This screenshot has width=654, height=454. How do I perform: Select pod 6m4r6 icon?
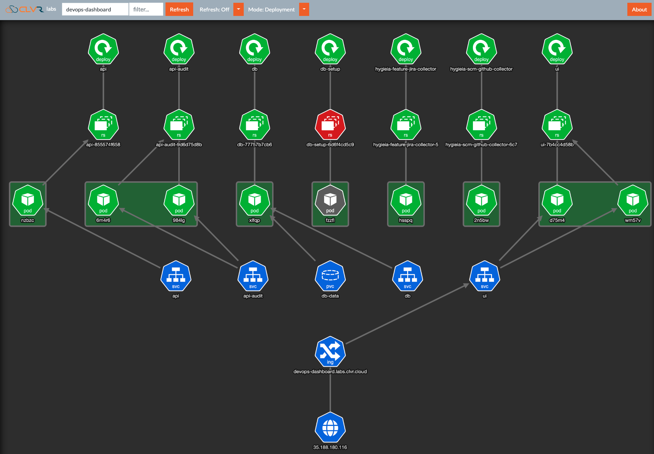pyautogui.click(x=103, y=200)
